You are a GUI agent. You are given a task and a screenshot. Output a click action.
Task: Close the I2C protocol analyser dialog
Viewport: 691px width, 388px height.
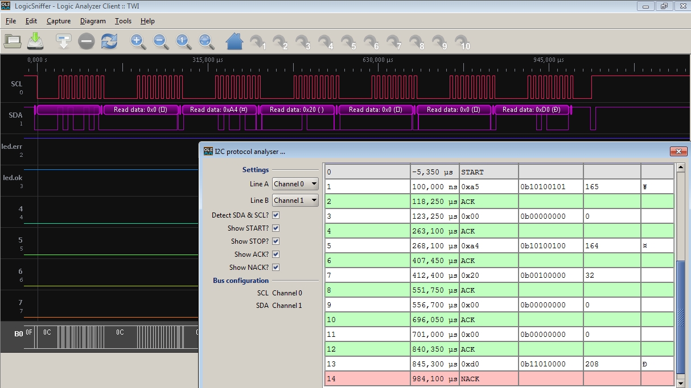coord(678,151)
